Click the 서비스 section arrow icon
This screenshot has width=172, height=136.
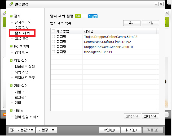coord(11,110)
